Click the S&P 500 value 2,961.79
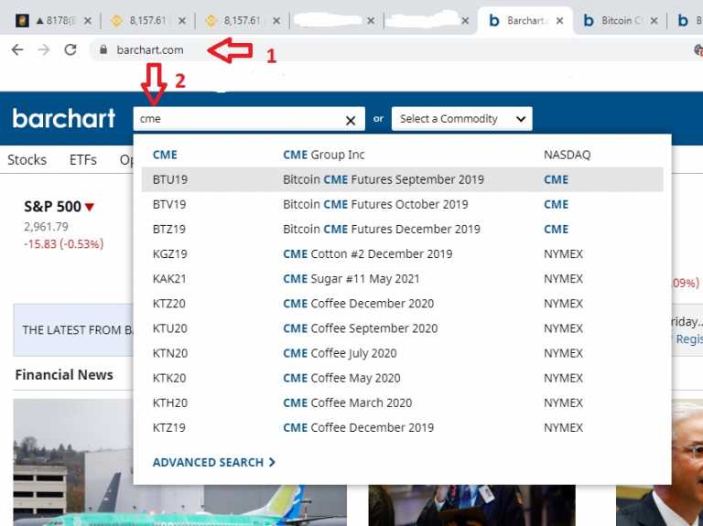 click(46, 226)
